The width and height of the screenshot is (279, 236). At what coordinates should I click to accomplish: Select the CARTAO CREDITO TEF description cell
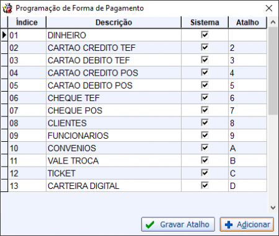(x=113, y=48)
